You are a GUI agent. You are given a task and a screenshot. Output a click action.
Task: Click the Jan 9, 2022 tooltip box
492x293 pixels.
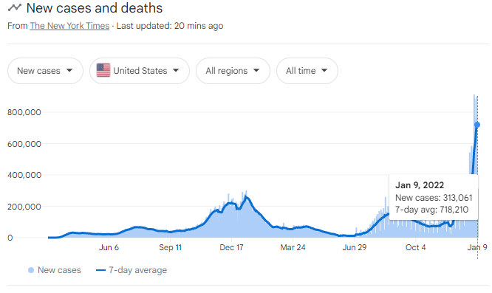434,197
